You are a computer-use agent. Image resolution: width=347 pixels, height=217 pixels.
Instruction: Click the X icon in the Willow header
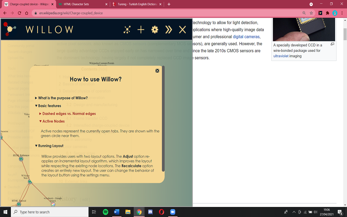tap(182, 30)
